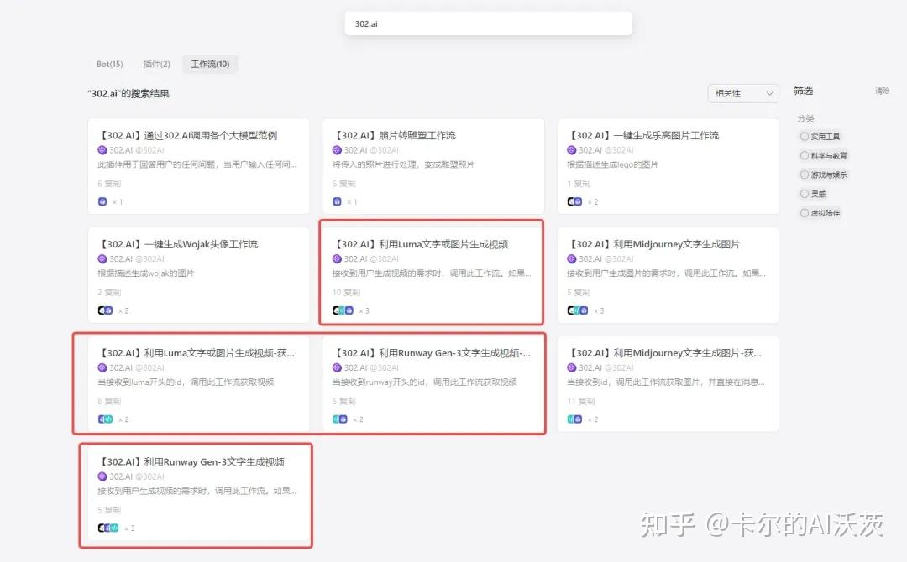This screenshot has width=907, height=562.
Task: Switch to the Bot(15) tab
Action: tap(109, 64)
